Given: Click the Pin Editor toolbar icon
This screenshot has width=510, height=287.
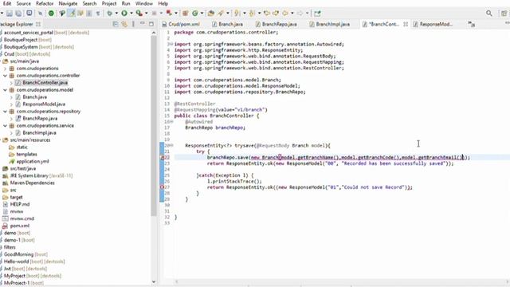Looking at the screenshot, I should coord(317,14).
